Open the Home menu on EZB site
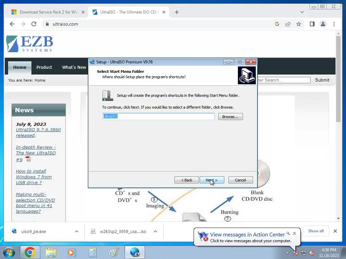Screen dimensions: 346x259 (x=20, y=67)
